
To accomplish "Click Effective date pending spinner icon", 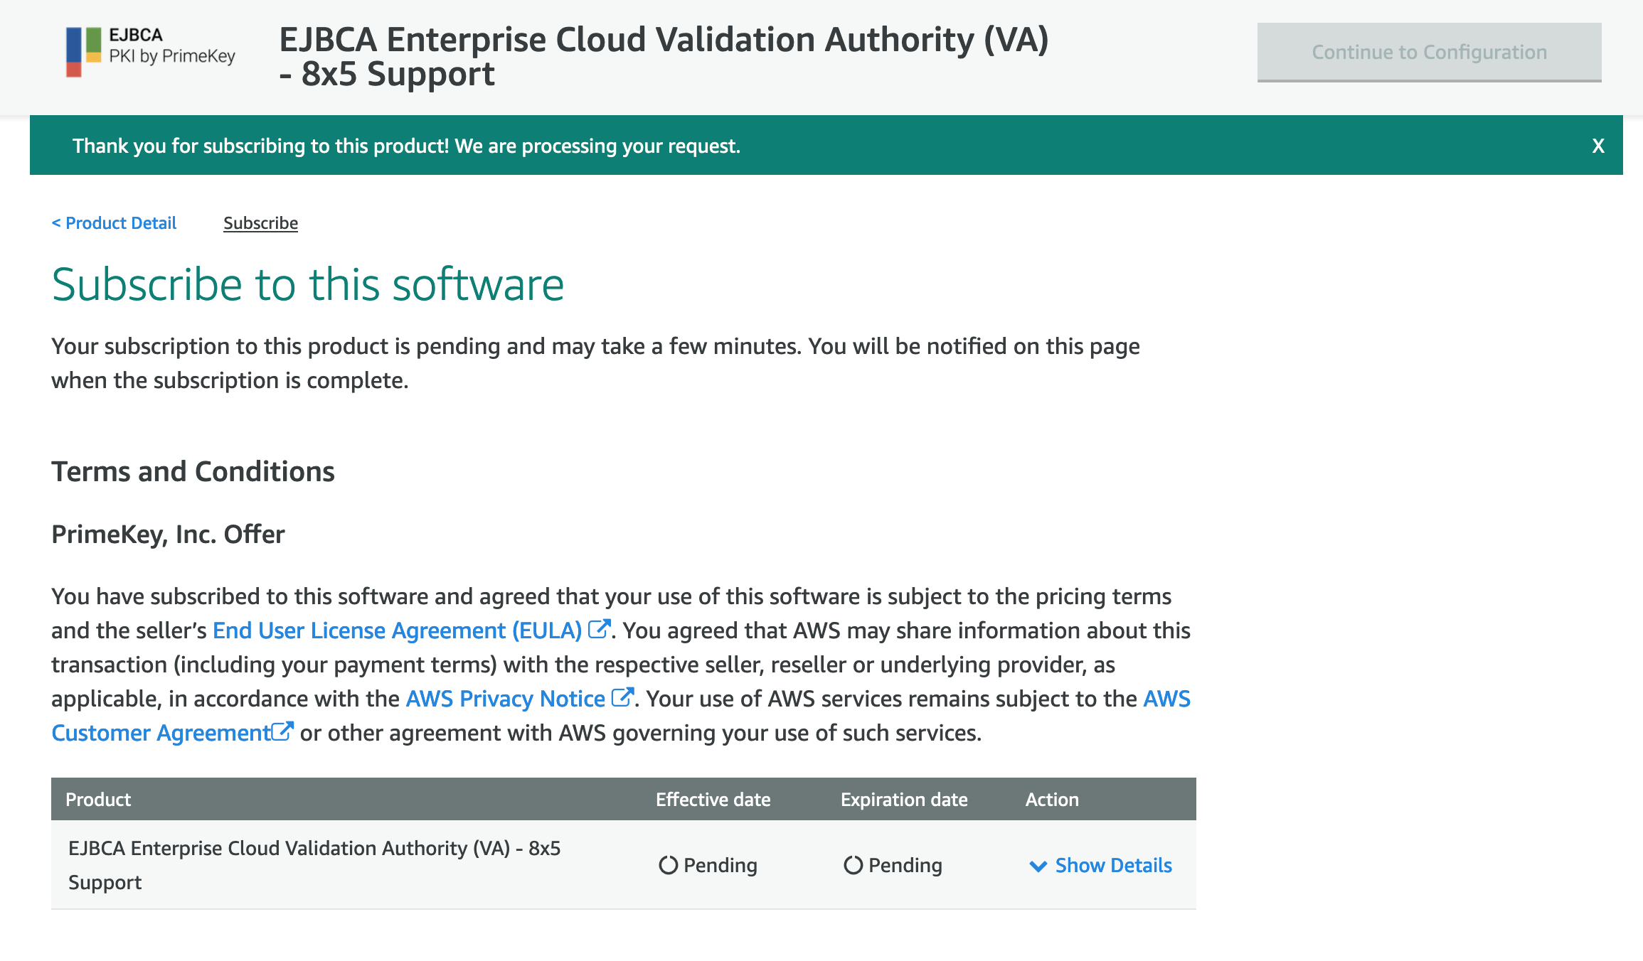I will click(x=668, y=865).
